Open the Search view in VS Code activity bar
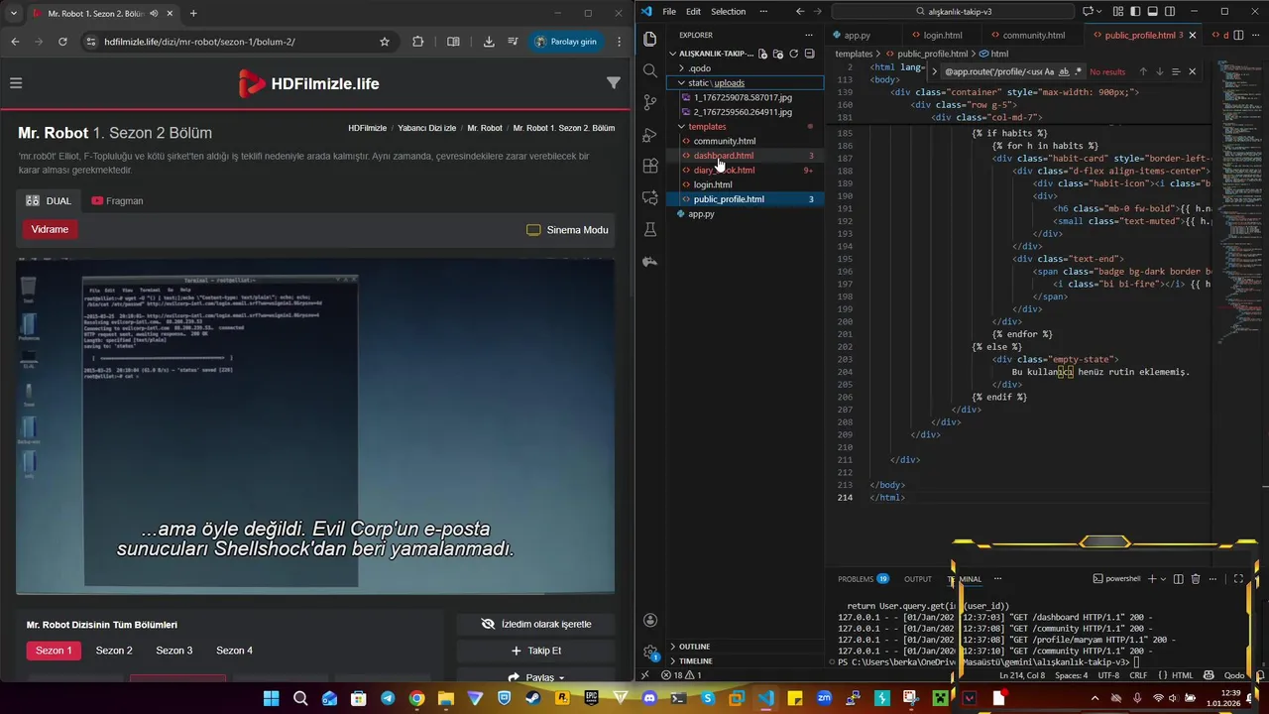Screen dimensions: 1269x714 pyautogui.click(x=650, y=70)
